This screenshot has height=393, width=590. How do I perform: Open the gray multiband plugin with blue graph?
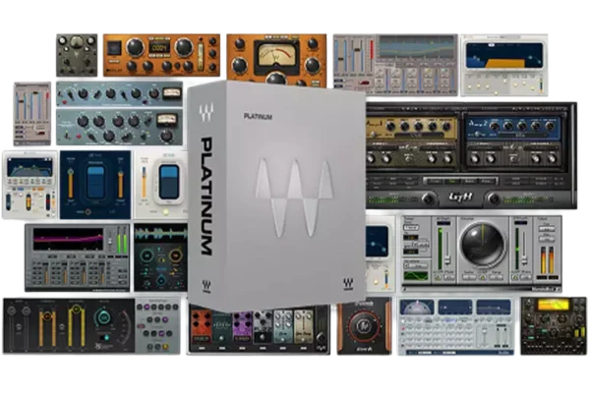point(395,65)
